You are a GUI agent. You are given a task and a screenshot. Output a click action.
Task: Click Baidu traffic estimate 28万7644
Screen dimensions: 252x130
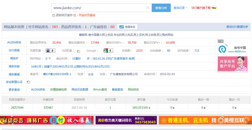(x=17, y=108)
